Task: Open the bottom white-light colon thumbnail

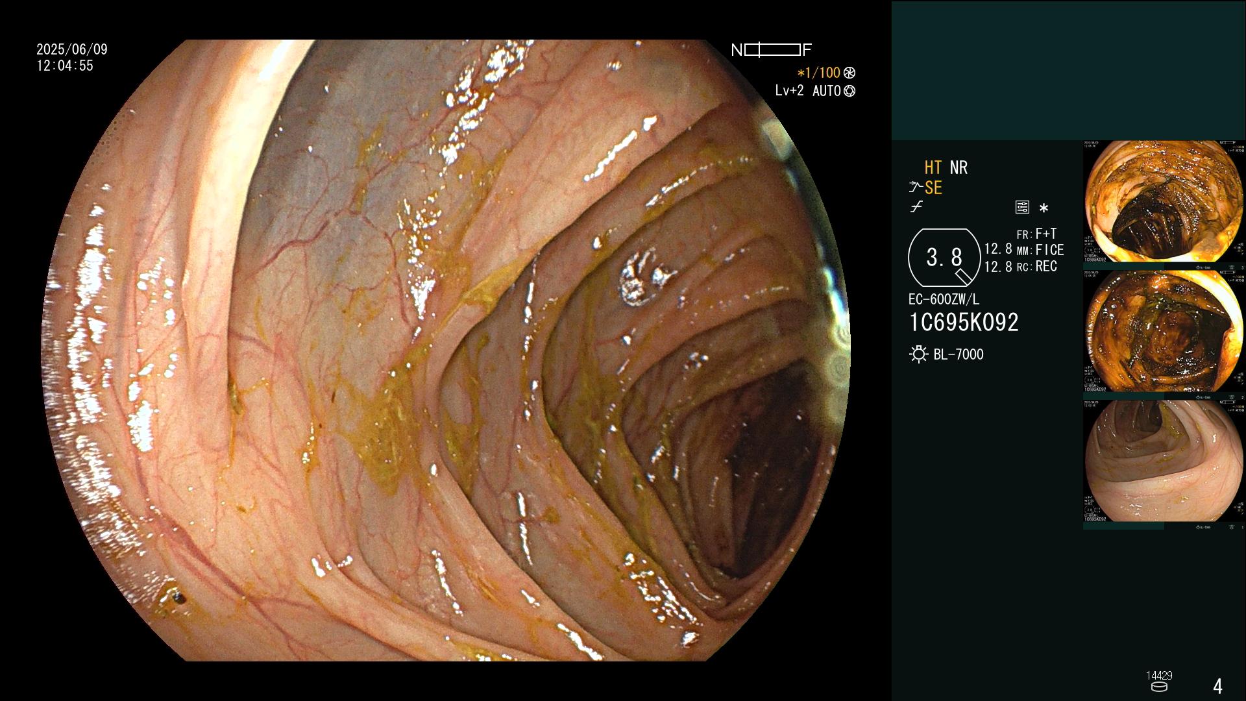Action: point(1164,461)
